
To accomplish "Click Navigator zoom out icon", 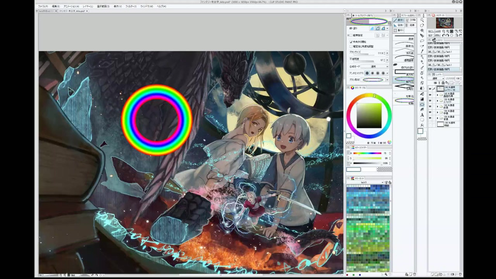I will tap(443, 31).
